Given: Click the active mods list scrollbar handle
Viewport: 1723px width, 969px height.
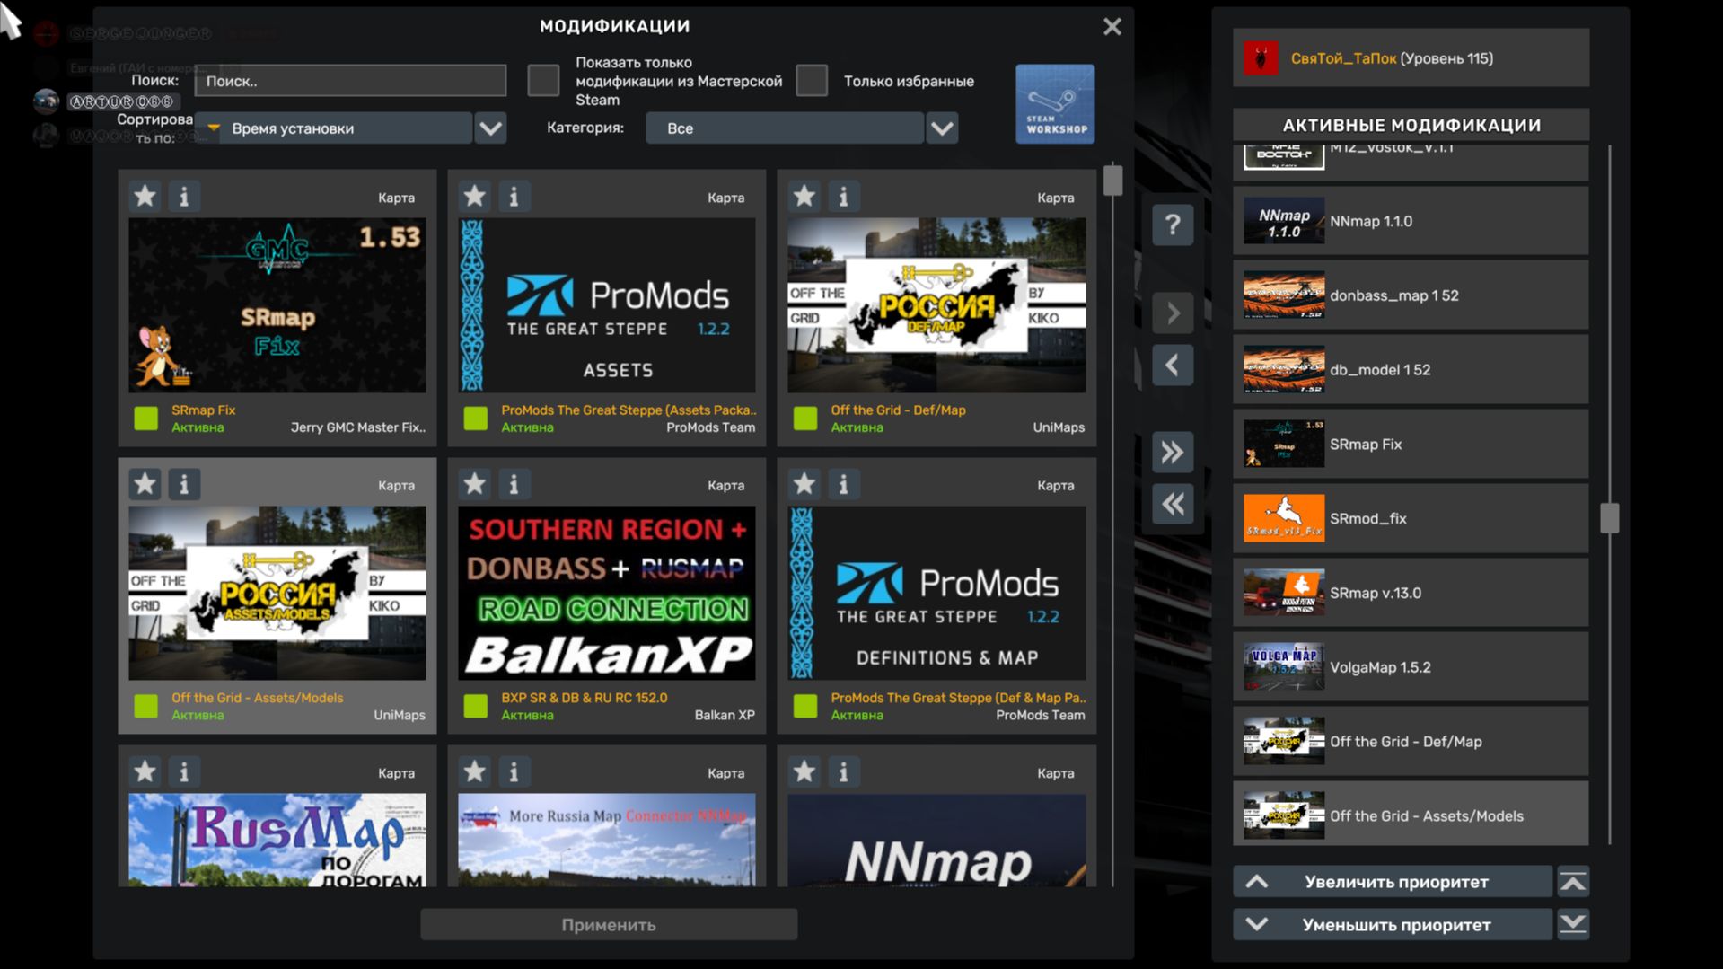Looking at the screenshot, I should pyautogui.click(x=1609, y=518).
